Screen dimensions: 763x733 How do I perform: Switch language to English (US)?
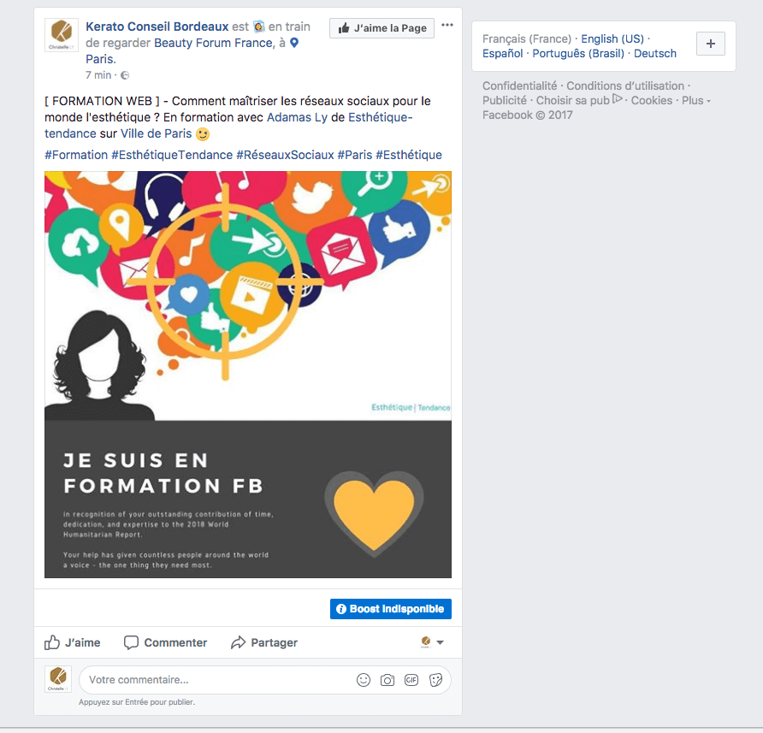612,39
